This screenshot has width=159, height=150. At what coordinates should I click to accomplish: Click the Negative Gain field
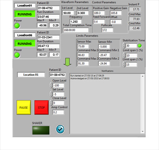[116, 13]
